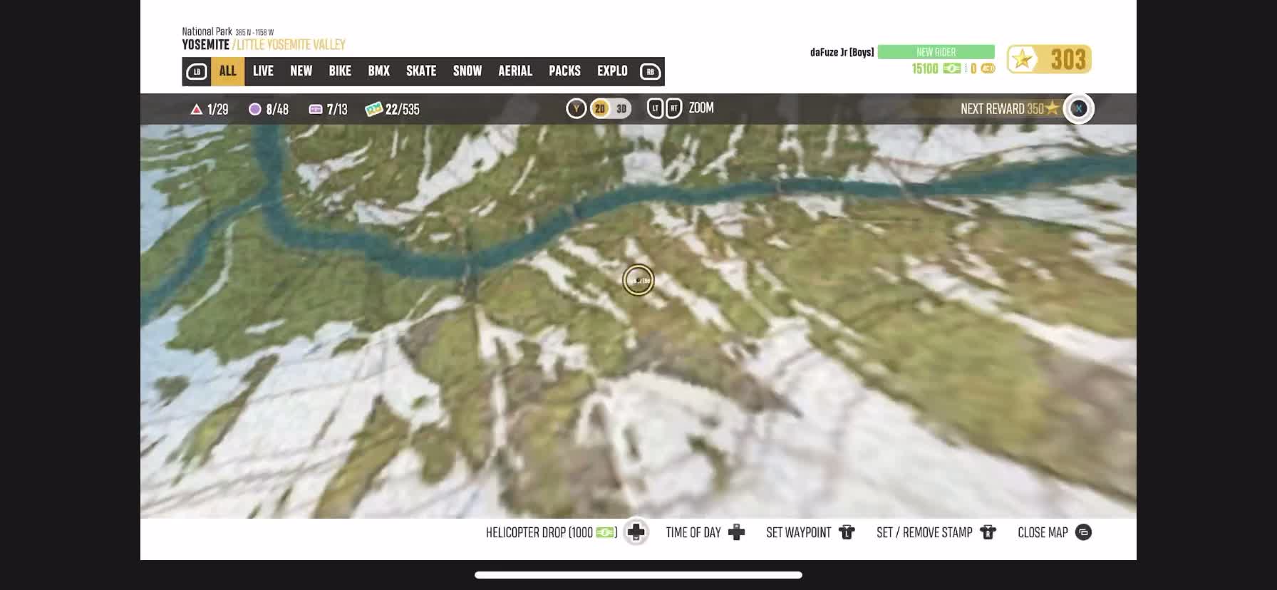Click the player marker on map
The height and width of the screenshot is (590, 1277).
[638, 280]
